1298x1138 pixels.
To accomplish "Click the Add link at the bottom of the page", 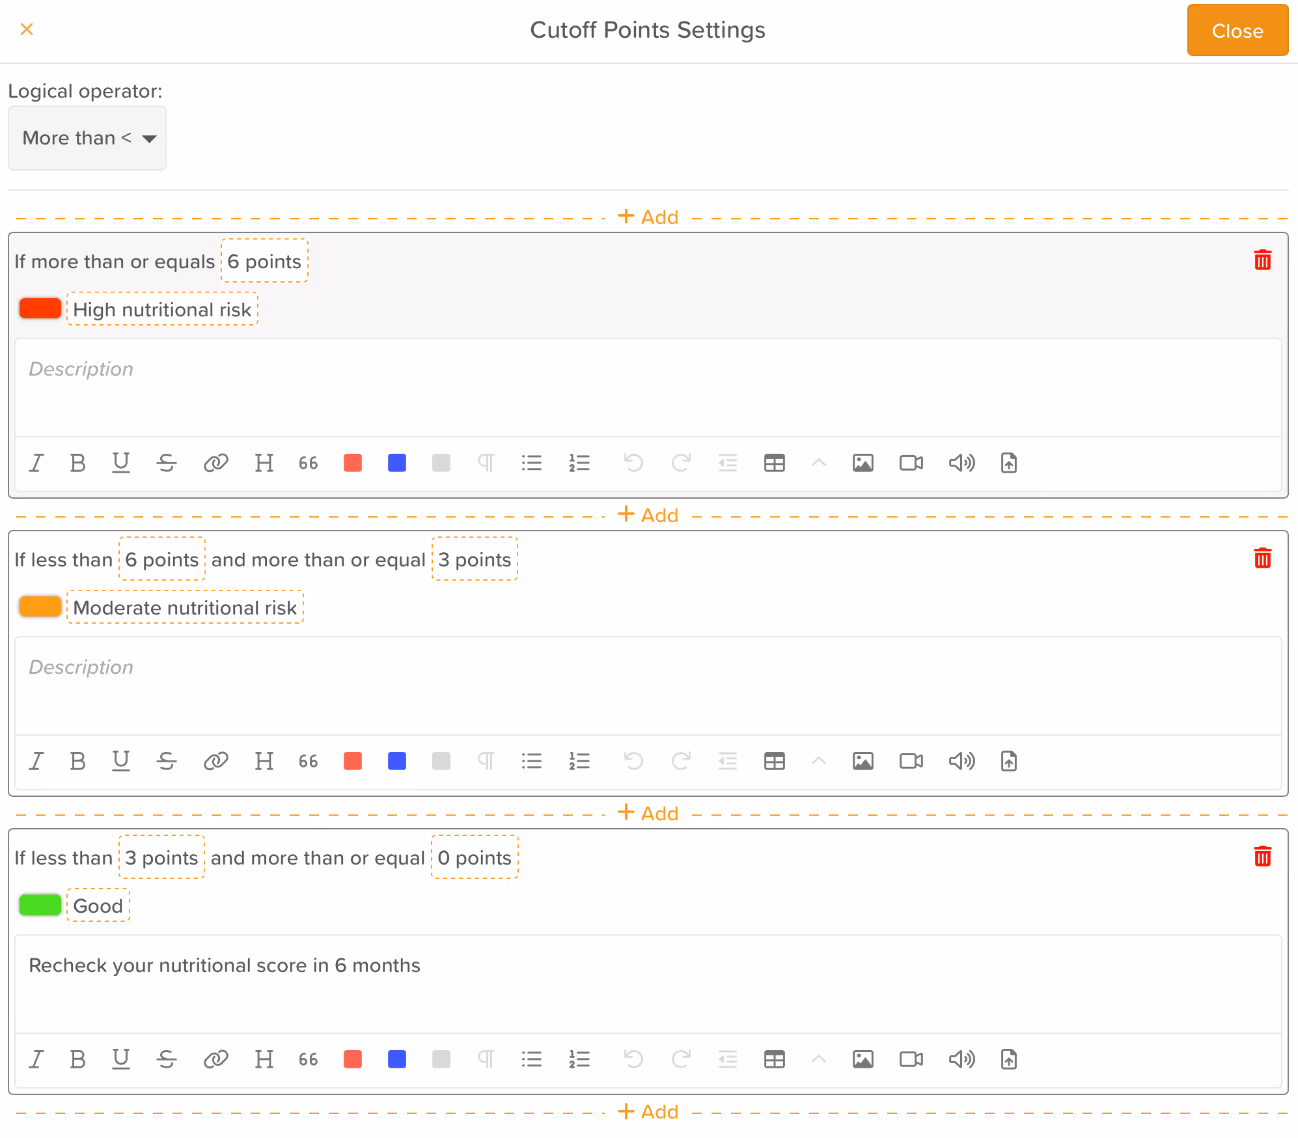I will (648, 1111).
